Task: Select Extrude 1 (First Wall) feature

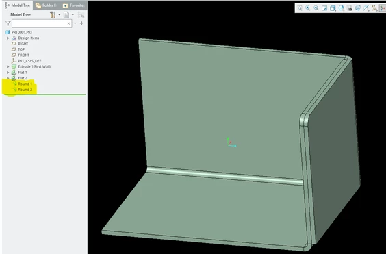Action: (x=31, y=67)
